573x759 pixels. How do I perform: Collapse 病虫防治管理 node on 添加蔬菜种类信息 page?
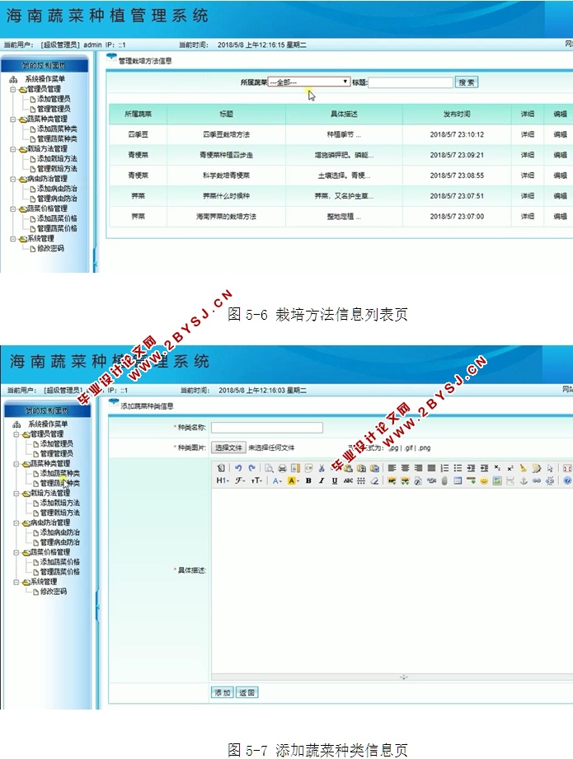16,522
